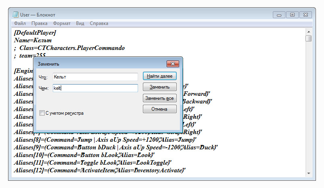
Task: Click the Aliases[12] InventoryActivate line
Action: coord(99,170)
